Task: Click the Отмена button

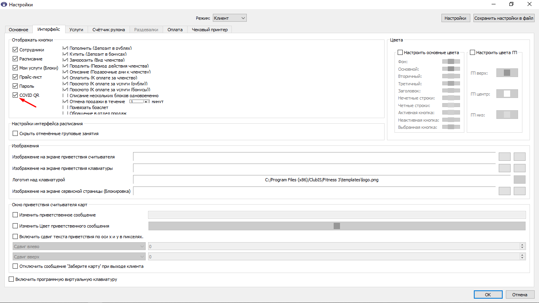Action: [x=520, y=295]
